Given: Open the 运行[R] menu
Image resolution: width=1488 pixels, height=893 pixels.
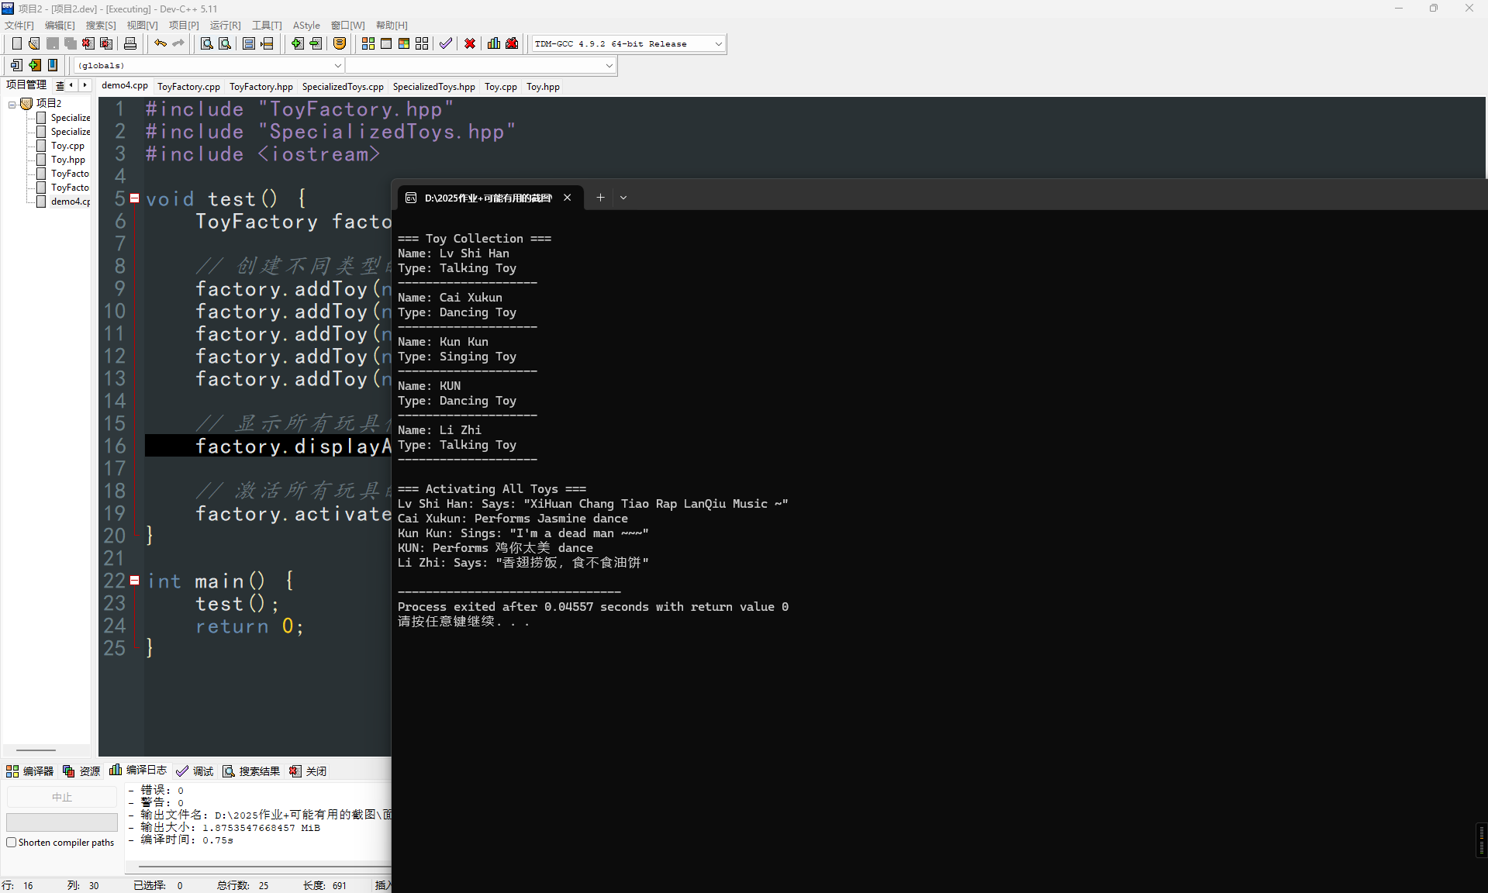Looking at the screenshot, I should [x=226, y=26].
